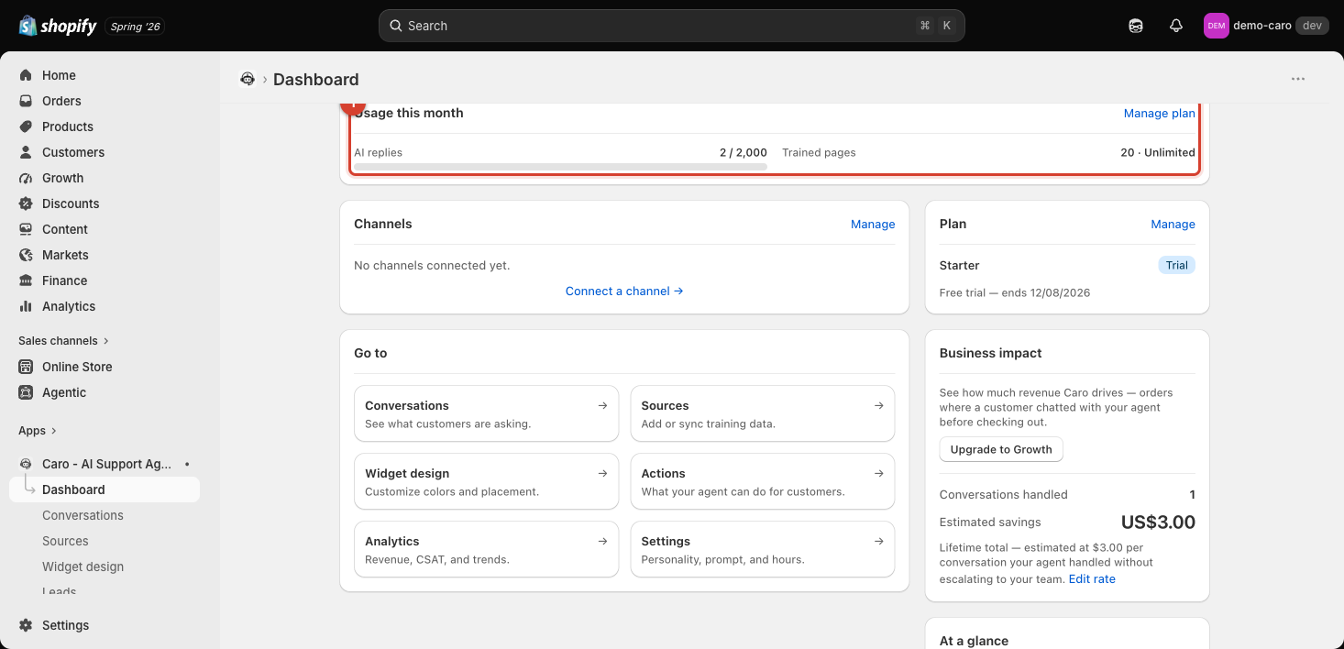Click the '20 · Unlimited' trained pages value
Viewport: 1344px width, 649px height.
pos(1158,153)
